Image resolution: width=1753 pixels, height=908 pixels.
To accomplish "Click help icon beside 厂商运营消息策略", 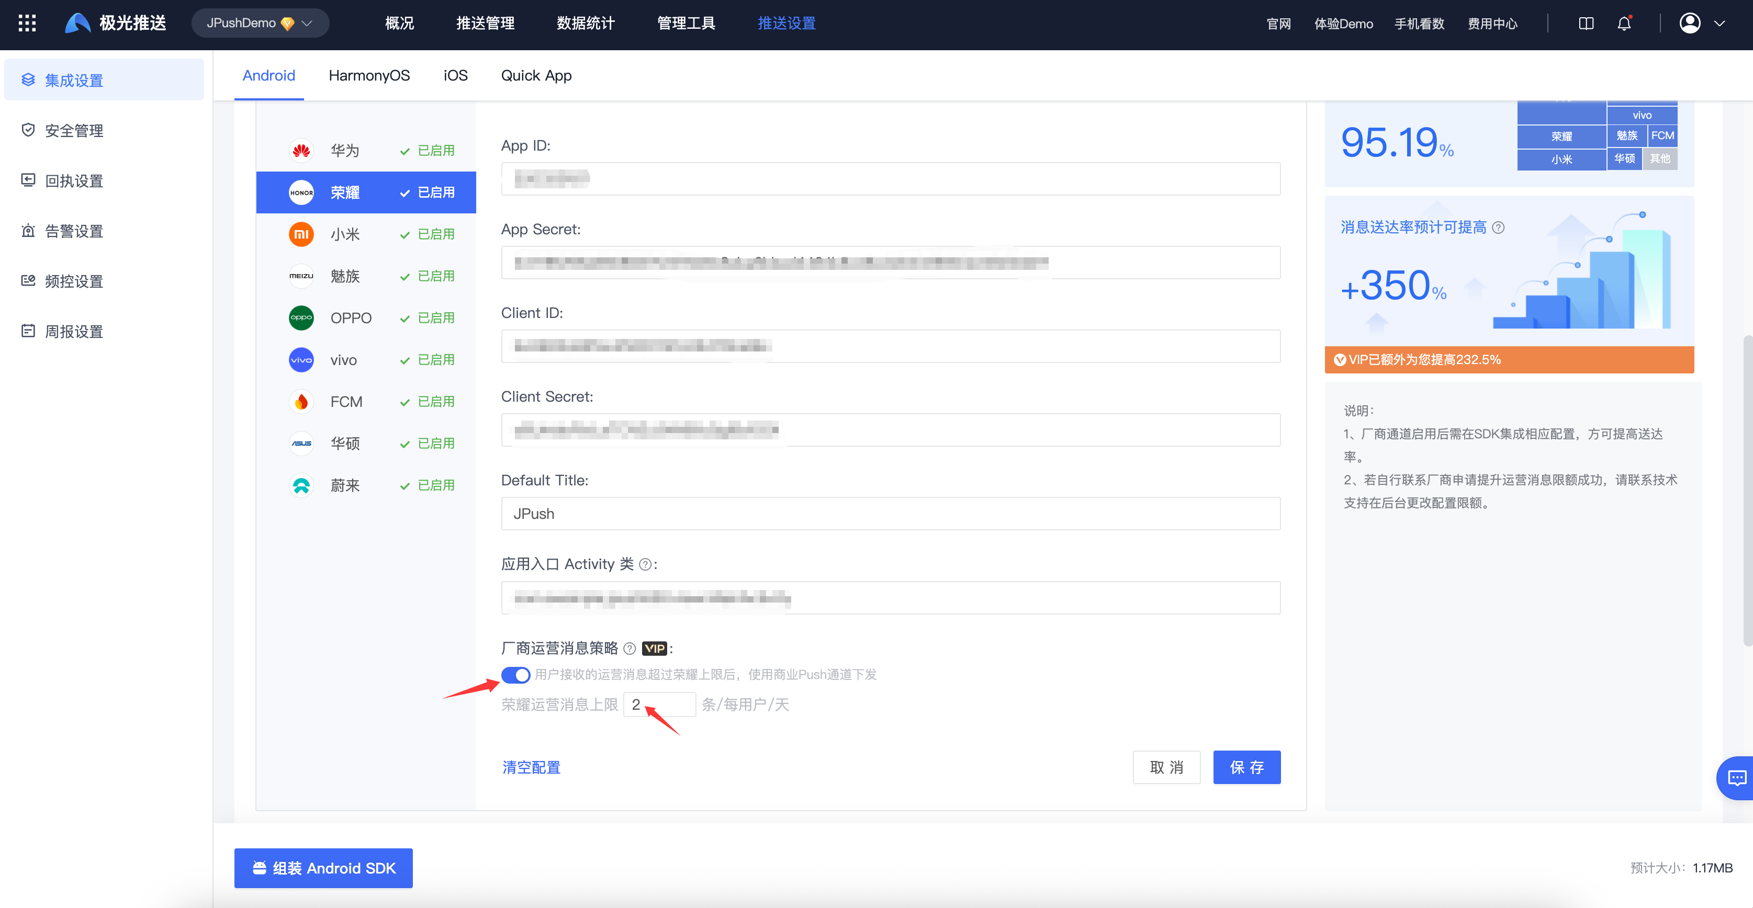I will (630, 649).
